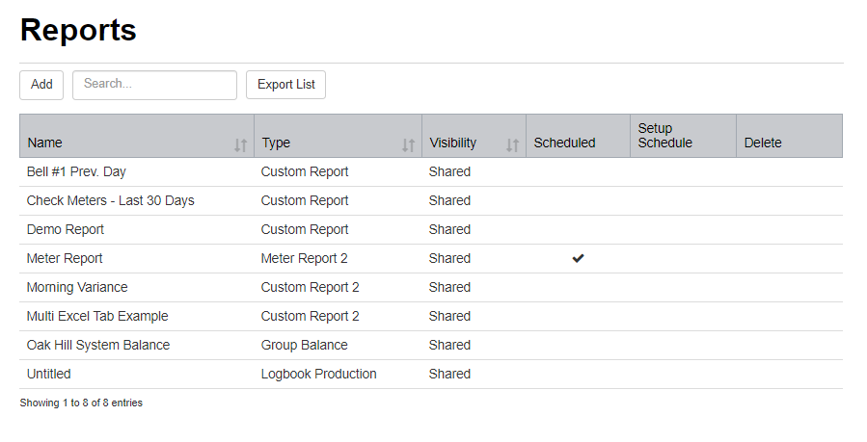Open the Untitled report
This screenshot has width=867, height=442.
48,374
